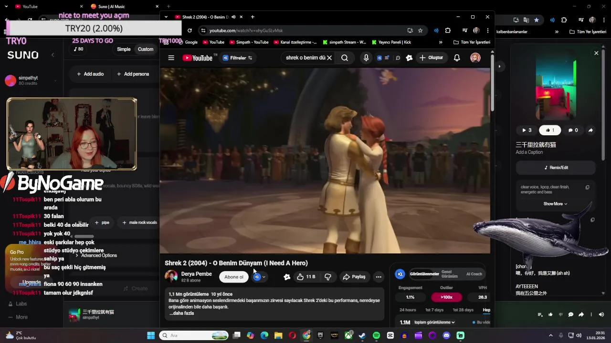Select the 1st 7 days range tab

click(434, 310)
